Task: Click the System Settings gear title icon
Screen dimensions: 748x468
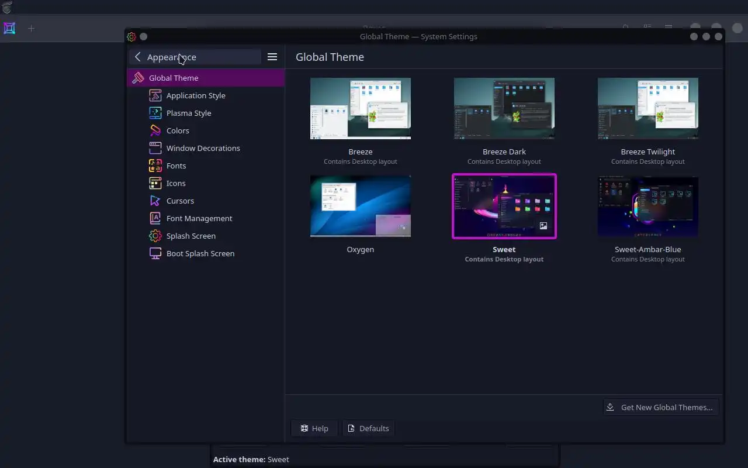Action: [x=131, y=36]
